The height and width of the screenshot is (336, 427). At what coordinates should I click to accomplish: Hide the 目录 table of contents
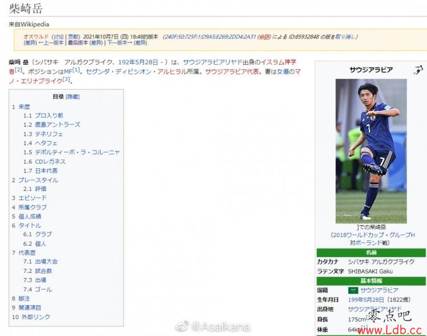[x=73, y=97]
